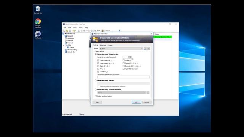
Task: Click the password length spinner arrows
Action: pyautogui.click(x=130, y=57)
